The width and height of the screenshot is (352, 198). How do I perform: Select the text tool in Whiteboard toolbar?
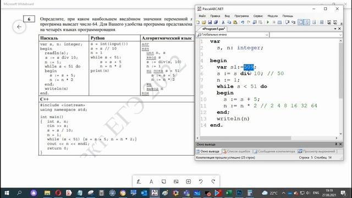pyautogui.click(x=151, y=182)
